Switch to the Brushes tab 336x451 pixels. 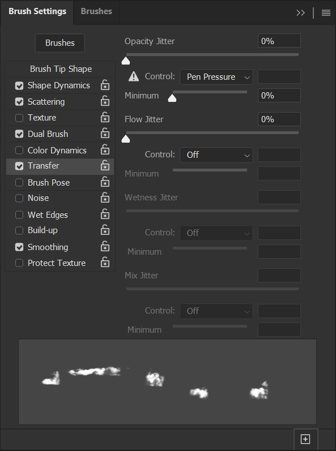96,11
